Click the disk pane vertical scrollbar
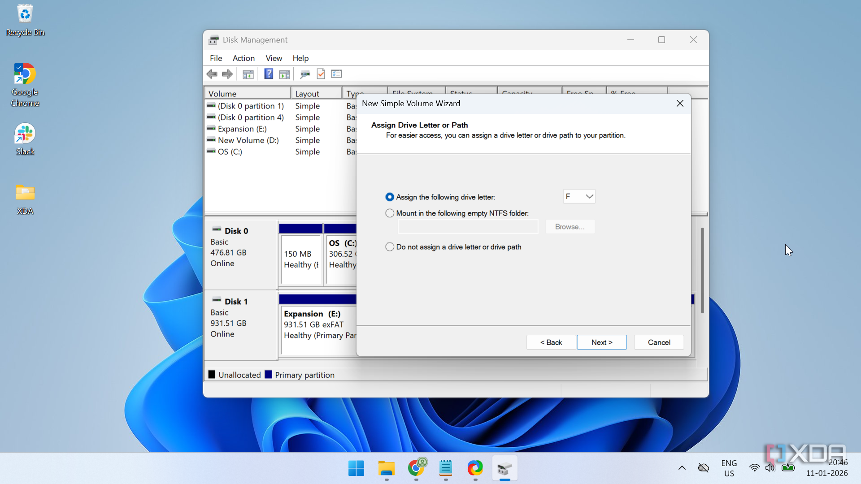Viewport: 861px width, 484px height. click(x=702, y=270)
